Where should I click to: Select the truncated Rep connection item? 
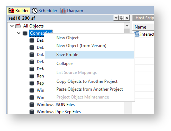(x=40, y=83)
